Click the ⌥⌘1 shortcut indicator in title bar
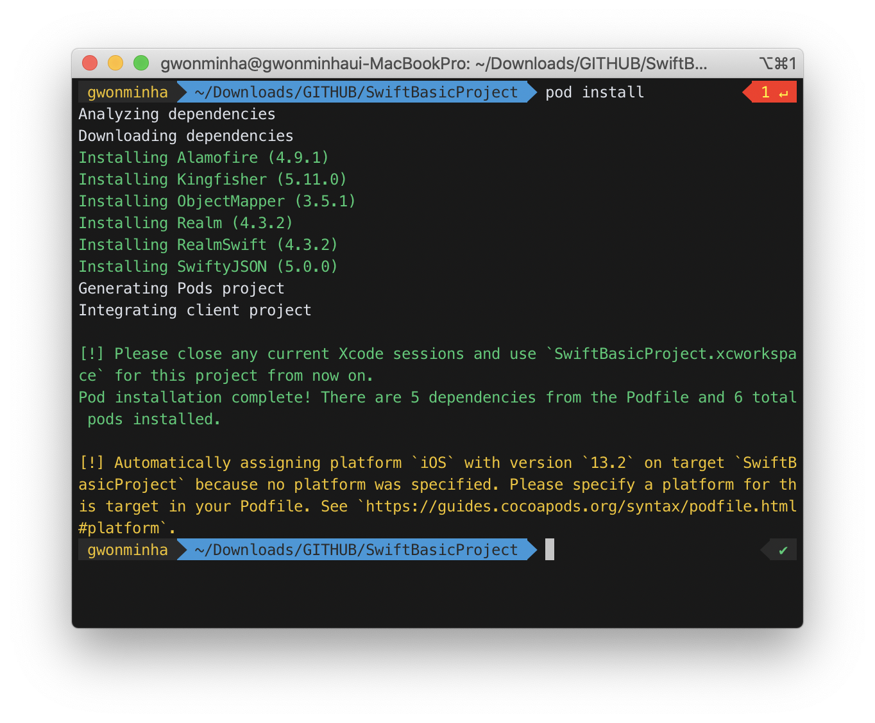This screenshot has width=875, height=723. pos(777,63)
